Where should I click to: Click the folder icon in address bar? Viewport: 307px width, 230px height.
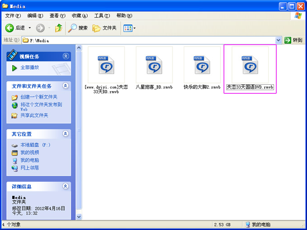(x=26, y=41)
